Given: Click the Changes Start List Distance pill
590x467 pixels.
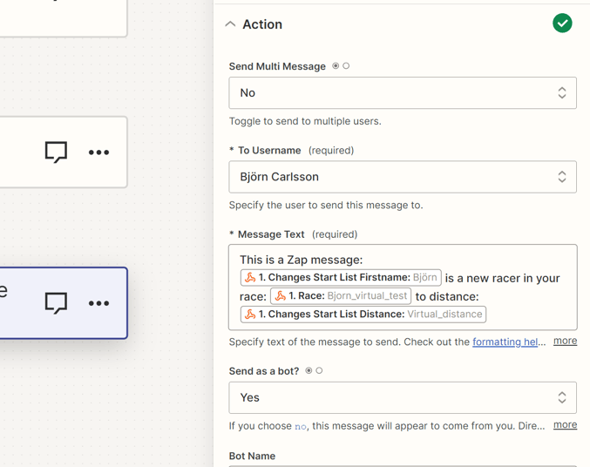Looking at the screenshot, I should (363, 315).
